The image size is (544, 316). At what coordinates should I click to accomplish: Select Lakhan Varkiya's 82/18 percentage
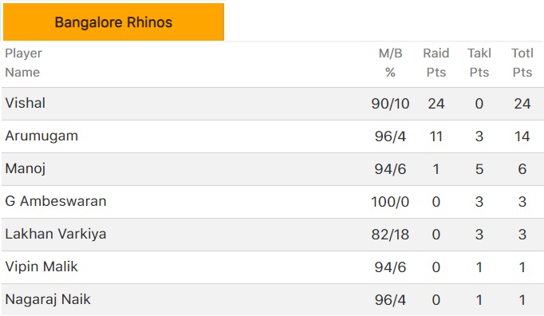[x=390, y=235]
